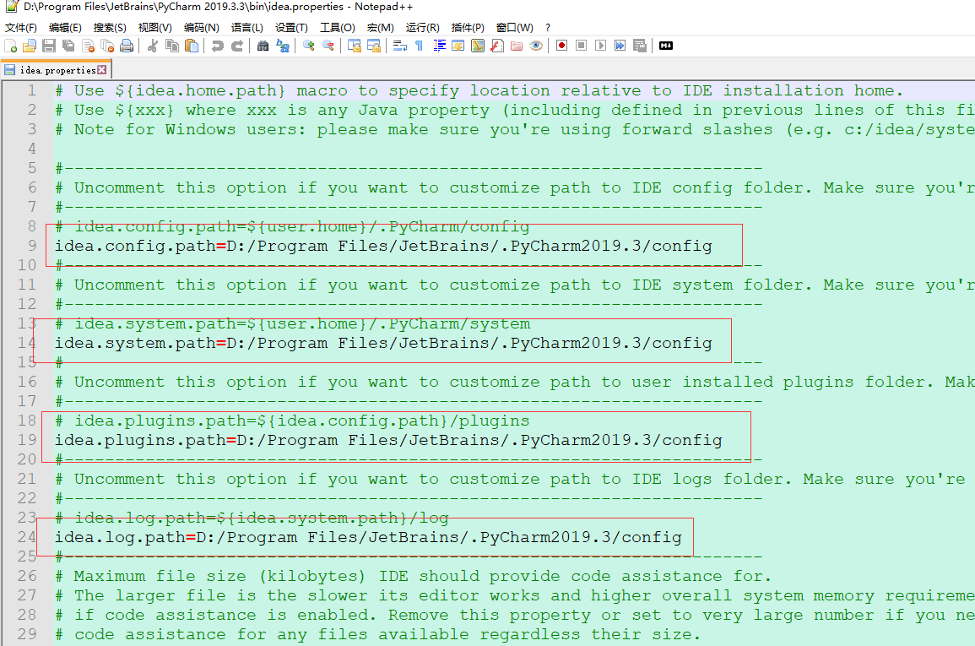
Task: Open the 窗口(W) menu
Action: [x=515, y=27]
